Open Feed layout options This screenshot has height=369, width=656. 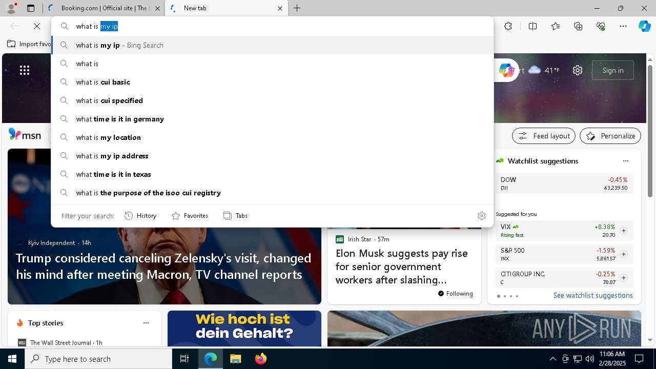click(x=544, y=136)
